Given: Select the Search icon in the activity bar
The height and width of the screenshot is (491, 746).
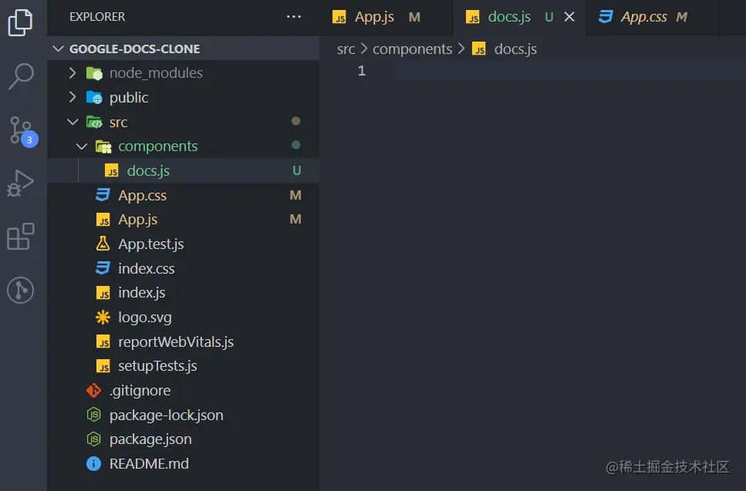Looking at the screenshot, I should (x=23, y=77).
